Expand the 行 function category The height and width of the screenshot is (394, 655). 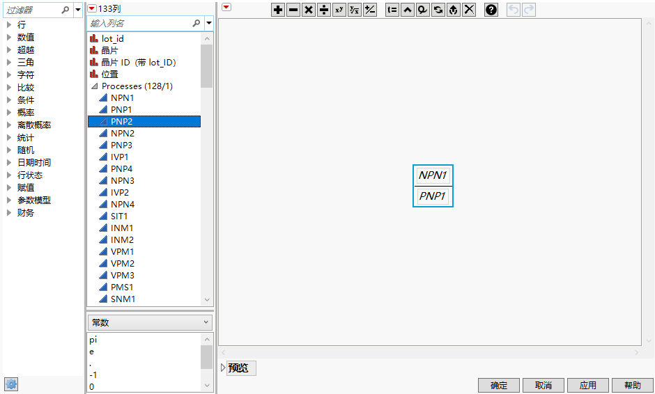click(x=9, y=24)
